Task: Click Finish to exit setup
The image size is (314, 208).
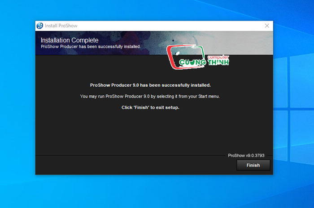Action: pyautogui.click(x=253, y=165)
